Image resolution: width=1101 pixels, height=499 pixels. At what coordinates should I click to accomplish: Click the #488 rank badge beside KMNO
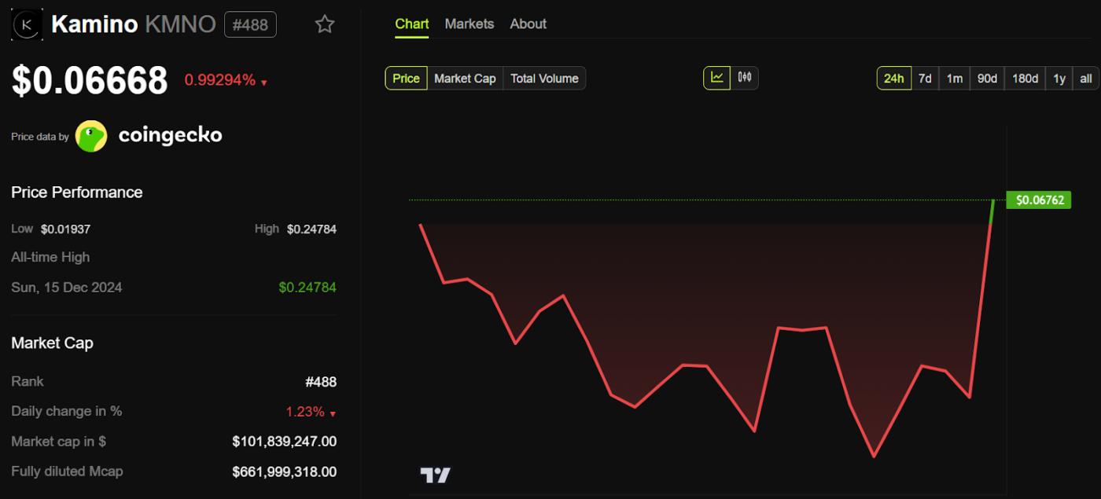pyautogui.click(x=250, y=24)
